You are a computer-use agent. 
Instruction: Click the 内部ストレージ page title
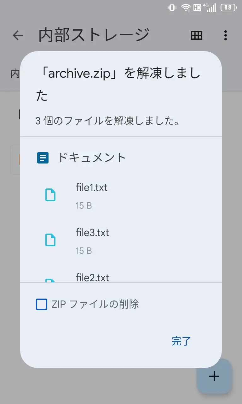[94, 35]
